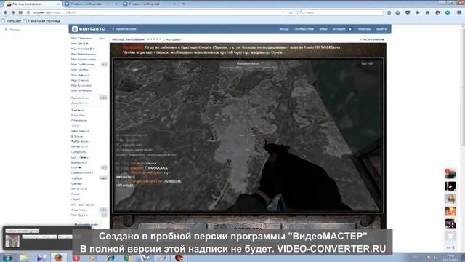Open Мои Фотографии in left menu
Screen dimensions: 465x262
(83, 49)
